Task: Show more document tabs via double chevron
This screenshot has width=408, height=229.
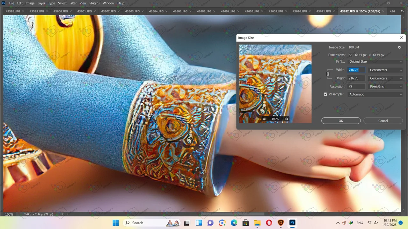Action: click(x=402, y=11)
